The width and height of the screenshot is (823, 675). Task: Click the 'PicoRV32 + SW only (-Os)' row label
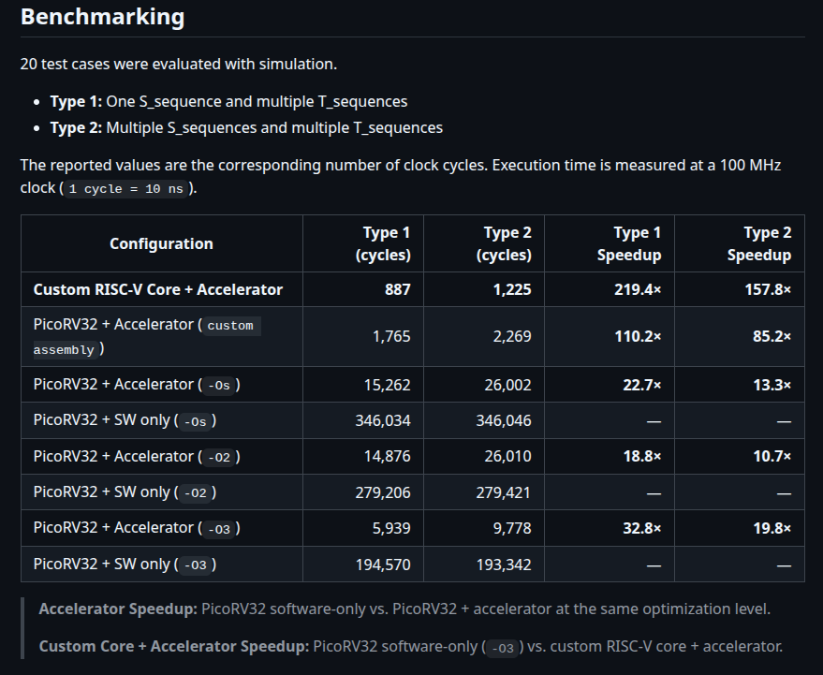point(125,420)
